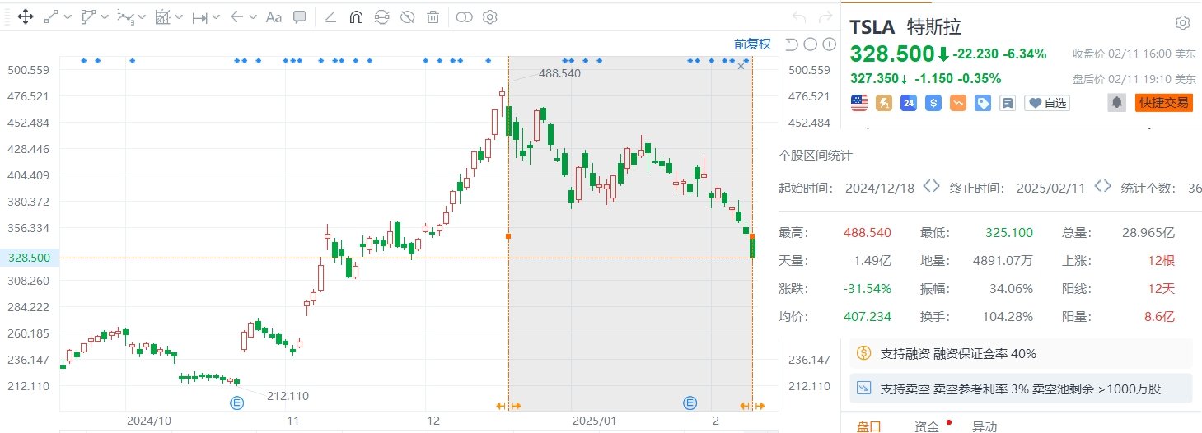Switch to the 资金 tab

(926, 426)
